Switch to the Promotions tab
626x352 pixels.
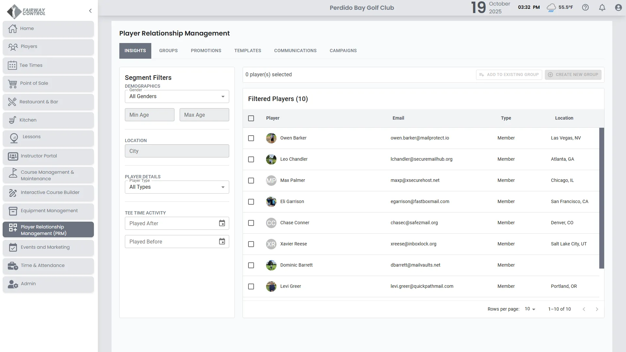coord(206,51)
